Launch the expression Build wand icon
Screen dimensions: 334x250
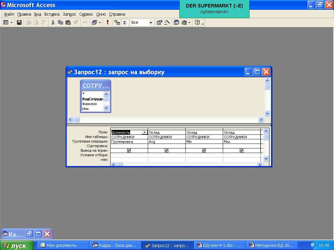coord(167,22)
